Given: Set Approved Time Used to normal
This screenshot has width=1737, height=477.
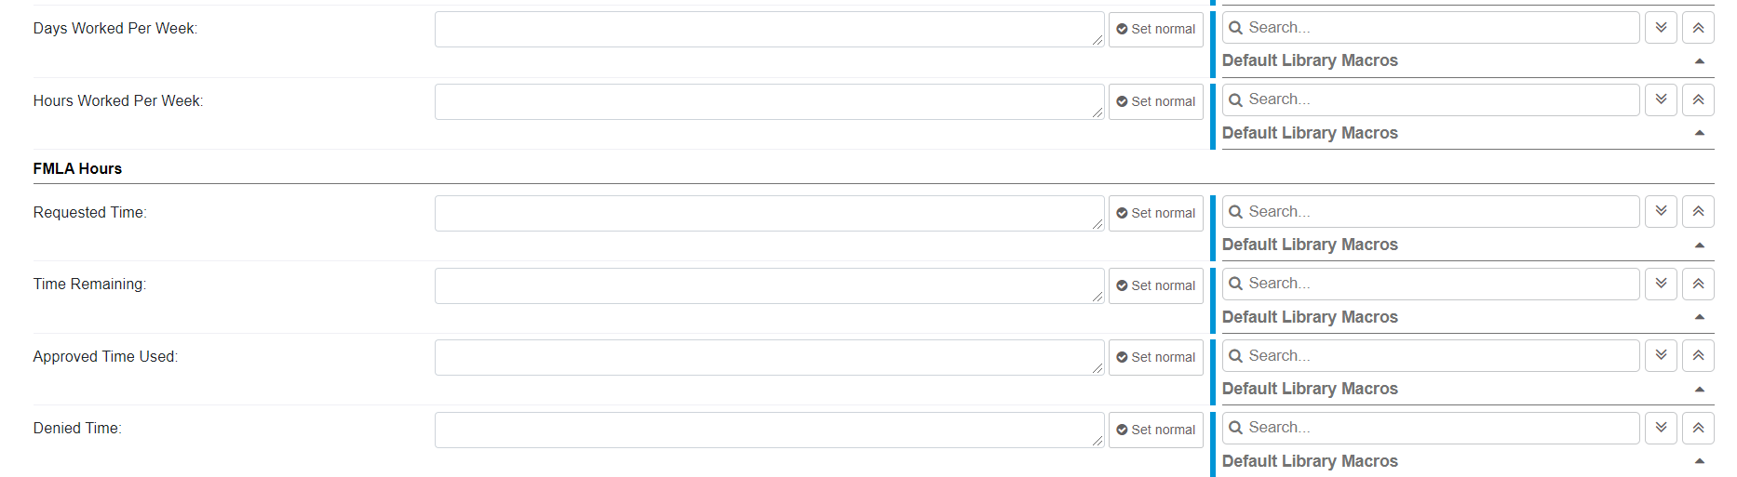Looking at the screenshot, I should (x=1155, y=357).
